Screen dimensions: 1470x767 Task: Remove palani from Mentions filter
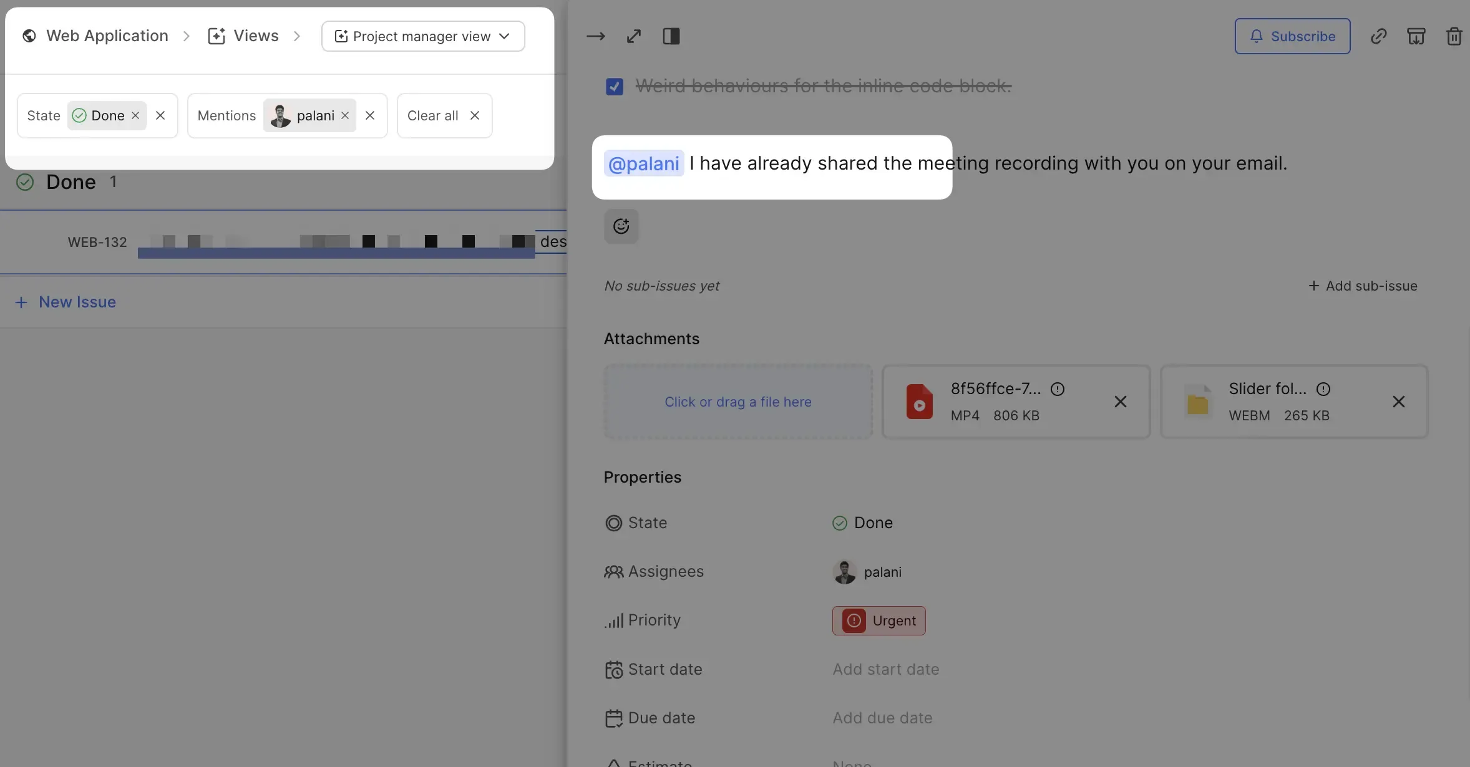[x=345, y=116]
